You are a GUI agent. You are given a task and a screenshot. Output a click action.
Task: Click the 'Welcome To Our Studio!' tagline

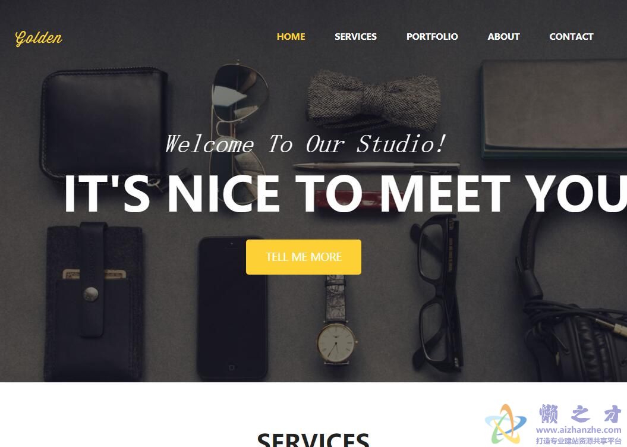(305, 143)
